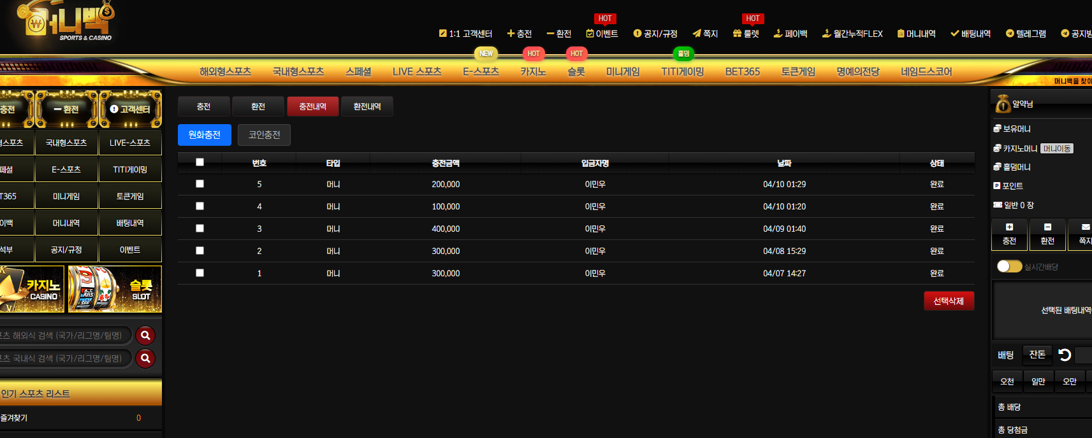
Task: Toggle the 실시간배당 switch
Action: click(1009, 266)
